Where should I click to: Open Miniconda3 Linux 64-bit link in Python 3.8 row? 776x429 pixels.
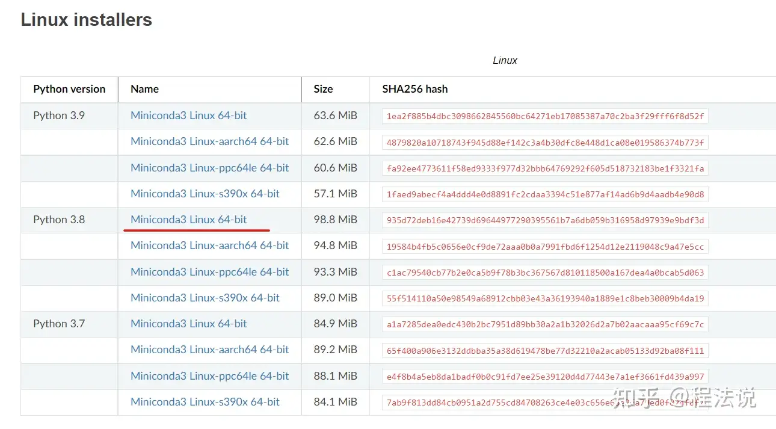click(x=189, y=220)
